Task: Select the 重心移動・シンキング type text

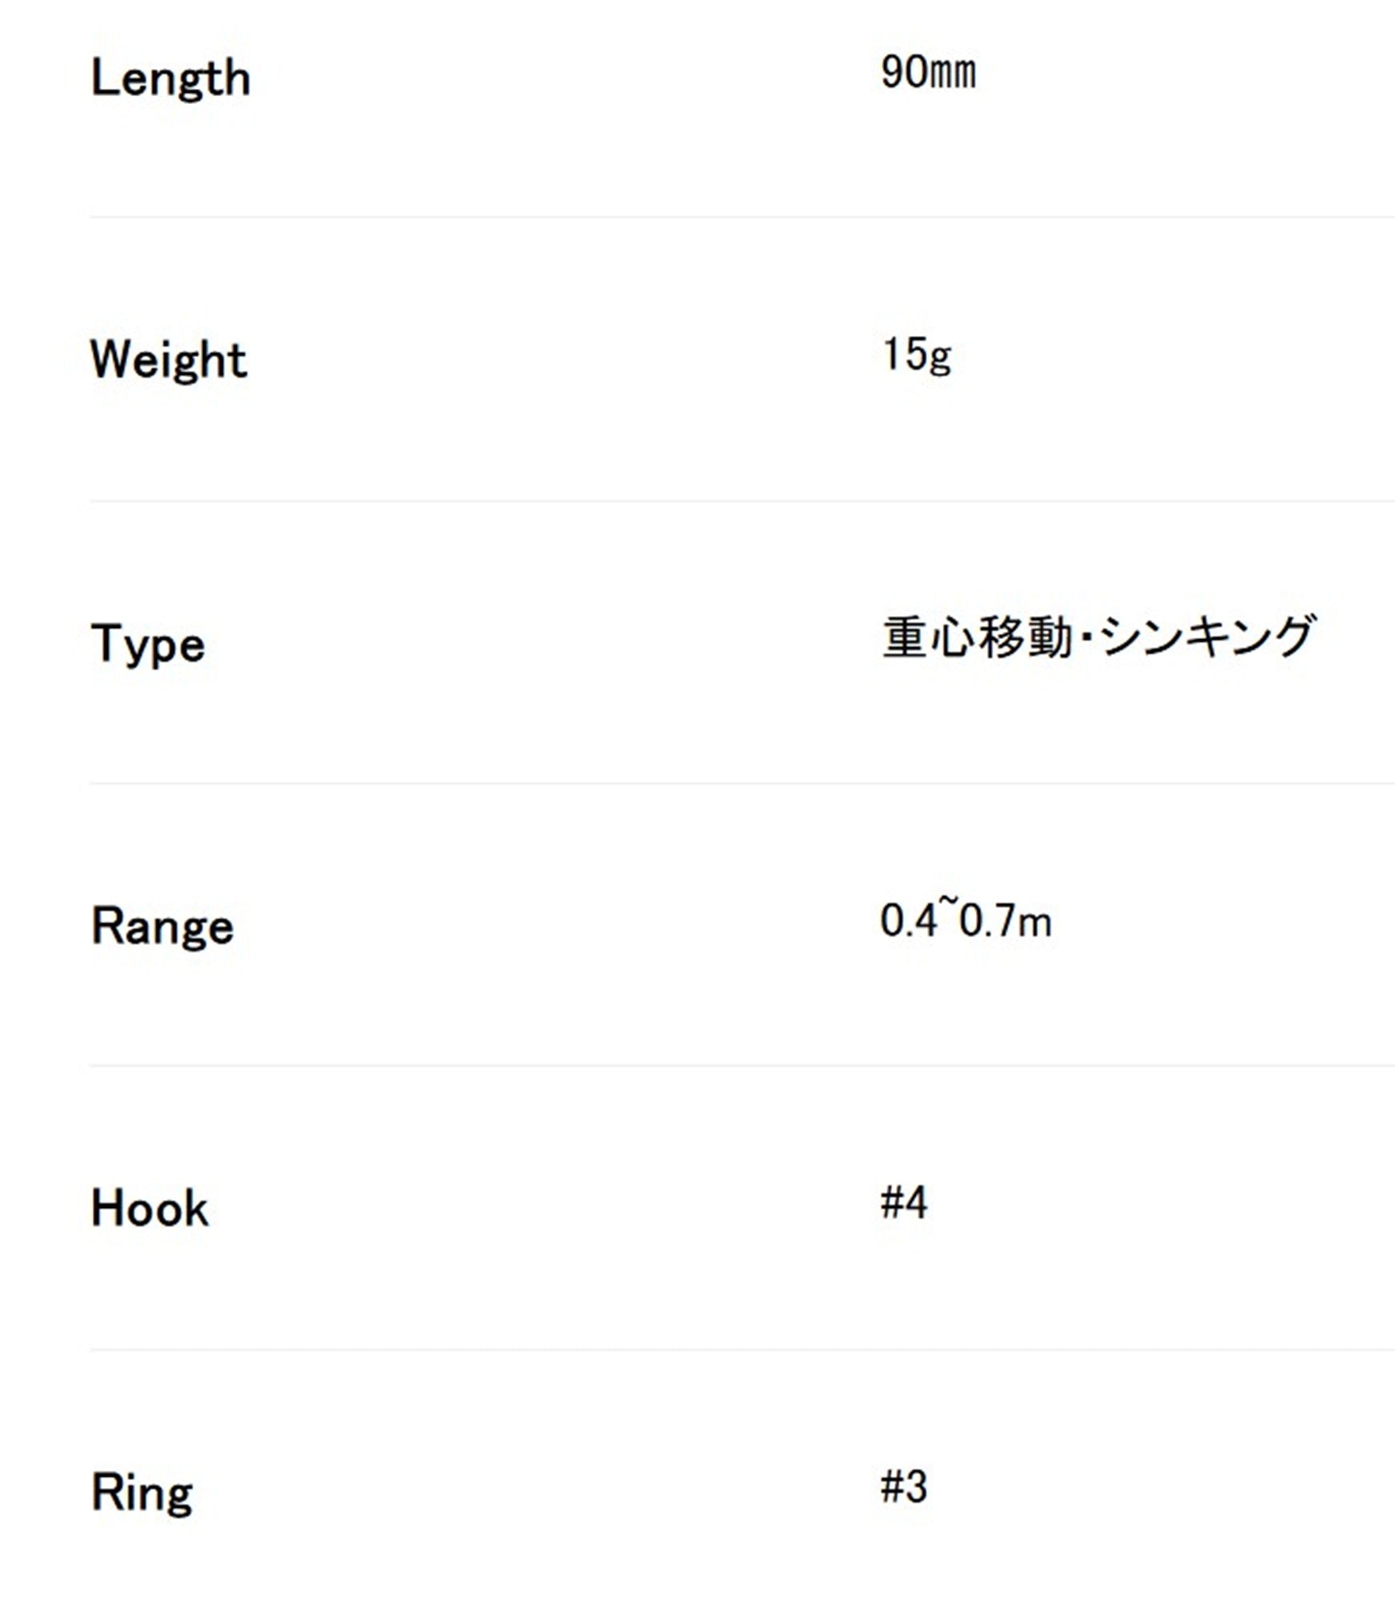Action: pos(1098,638)
